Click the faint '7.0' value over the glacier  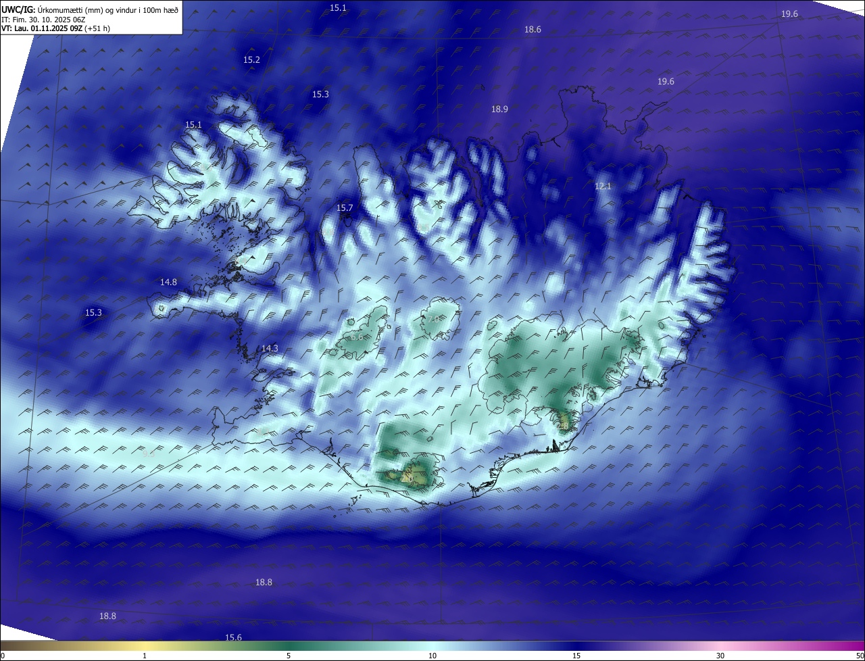point(434,318)
